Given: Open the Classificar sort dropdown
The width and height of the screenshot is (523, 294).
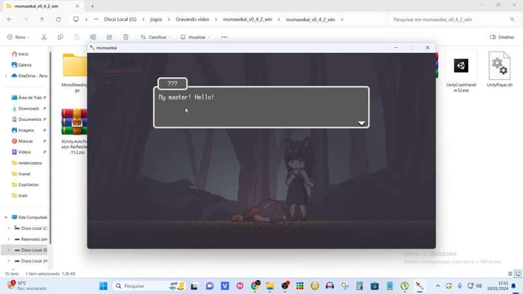Looking at the screenshot, I should click(156, 37).
